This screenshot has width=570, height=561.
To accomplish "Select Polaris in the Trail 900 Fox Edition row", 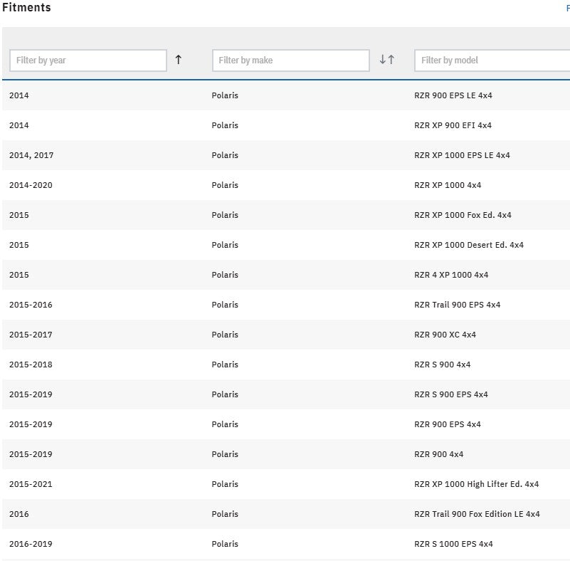I will click(225, 514).
